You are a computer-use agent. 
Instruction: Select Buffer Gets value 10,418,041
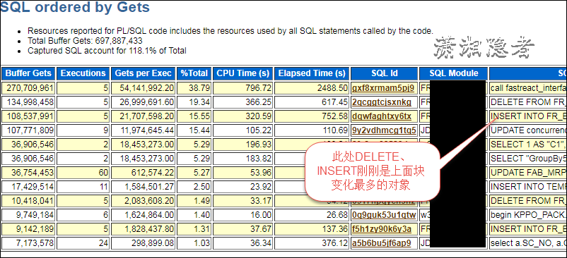pyautogui.click(x=33, y=201)
